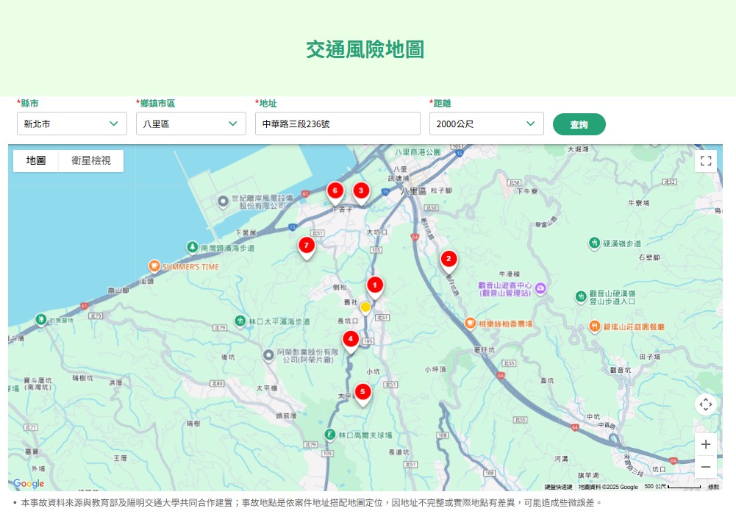The image size is (736, 514).
Task: Click red accident marker number 2
Action: point(449,260)
